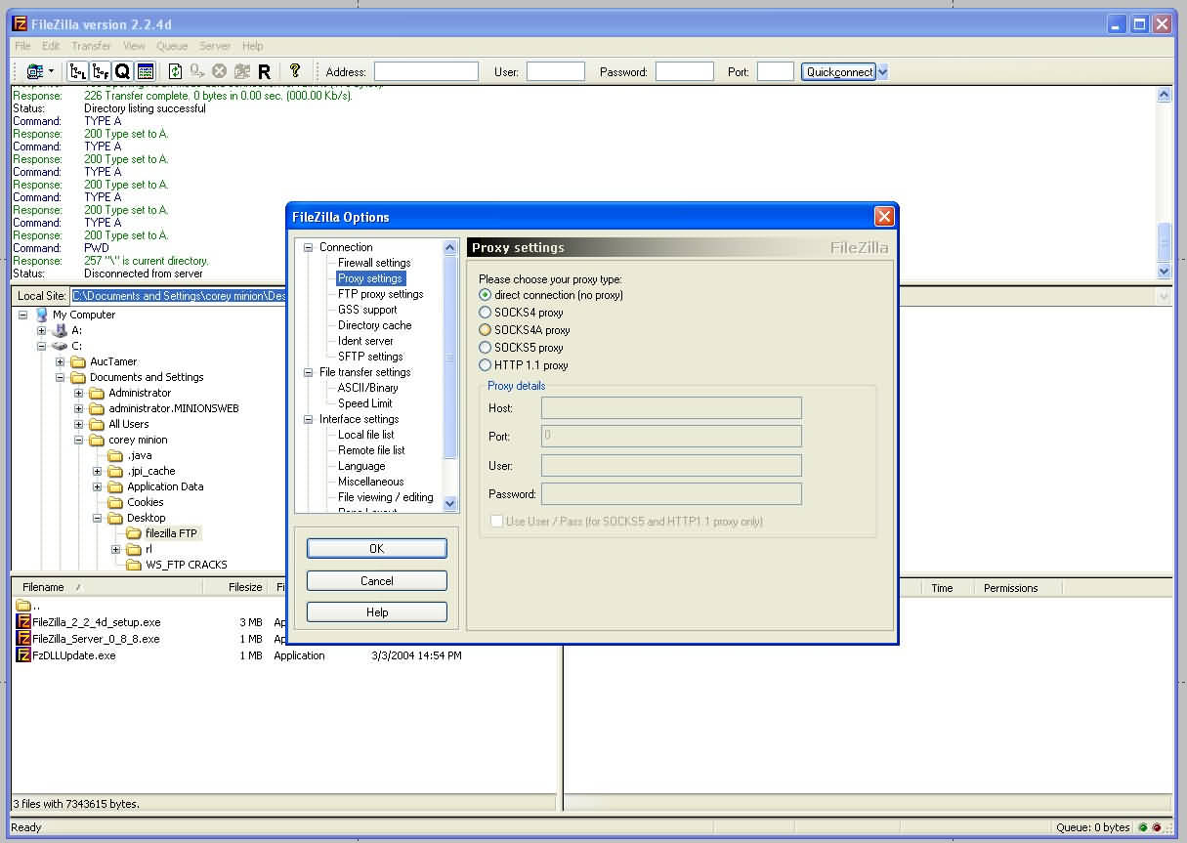Toggle message log toolbar icon
The height and width of the screenshot is (843, 1187).
pos(145,71)
